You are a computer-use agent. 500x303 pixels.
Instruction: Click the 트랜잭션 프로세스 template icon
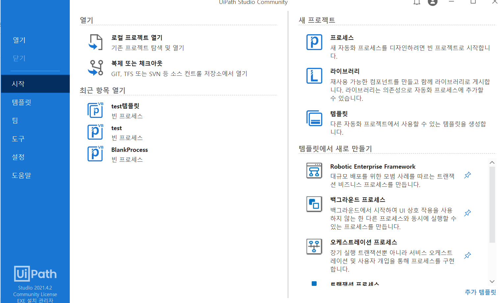pos(314,284)
